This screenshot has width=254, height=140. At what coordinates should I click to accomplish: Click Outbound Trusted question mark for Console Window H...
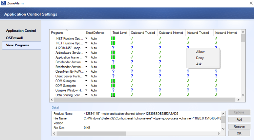(x=132, y=90)
